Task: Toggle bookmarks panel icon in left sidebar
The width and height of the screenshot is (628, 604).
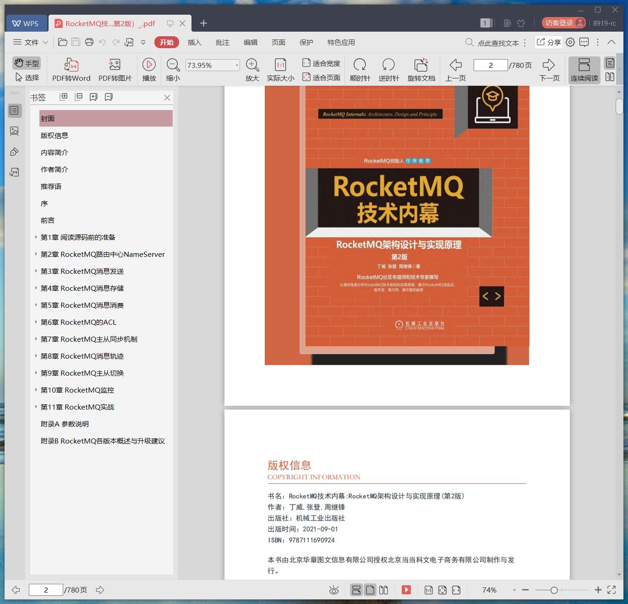Action: point(14,111)
